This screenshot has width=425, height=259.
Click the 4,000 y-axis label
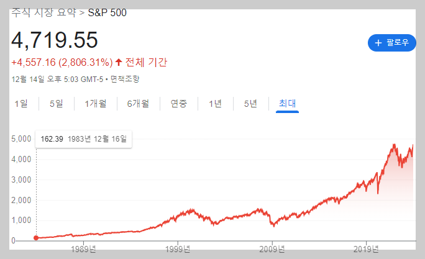[21, 159]
